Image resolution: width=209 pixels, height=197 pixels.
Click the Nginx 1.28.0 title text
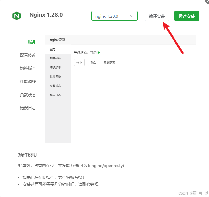[46, 15]
